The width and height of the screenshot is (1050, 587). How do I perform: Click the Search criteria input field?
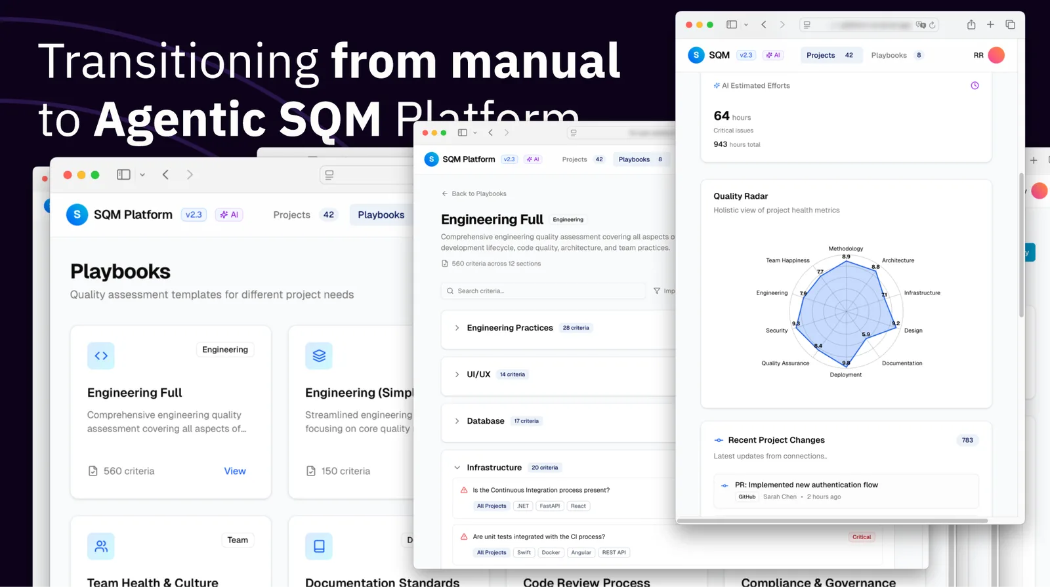pyautogui.click(x=543, y=291)
